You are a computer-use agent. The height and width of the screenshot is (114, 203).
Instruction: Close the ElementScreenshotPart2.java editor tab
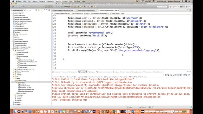[x=118, y=10]
